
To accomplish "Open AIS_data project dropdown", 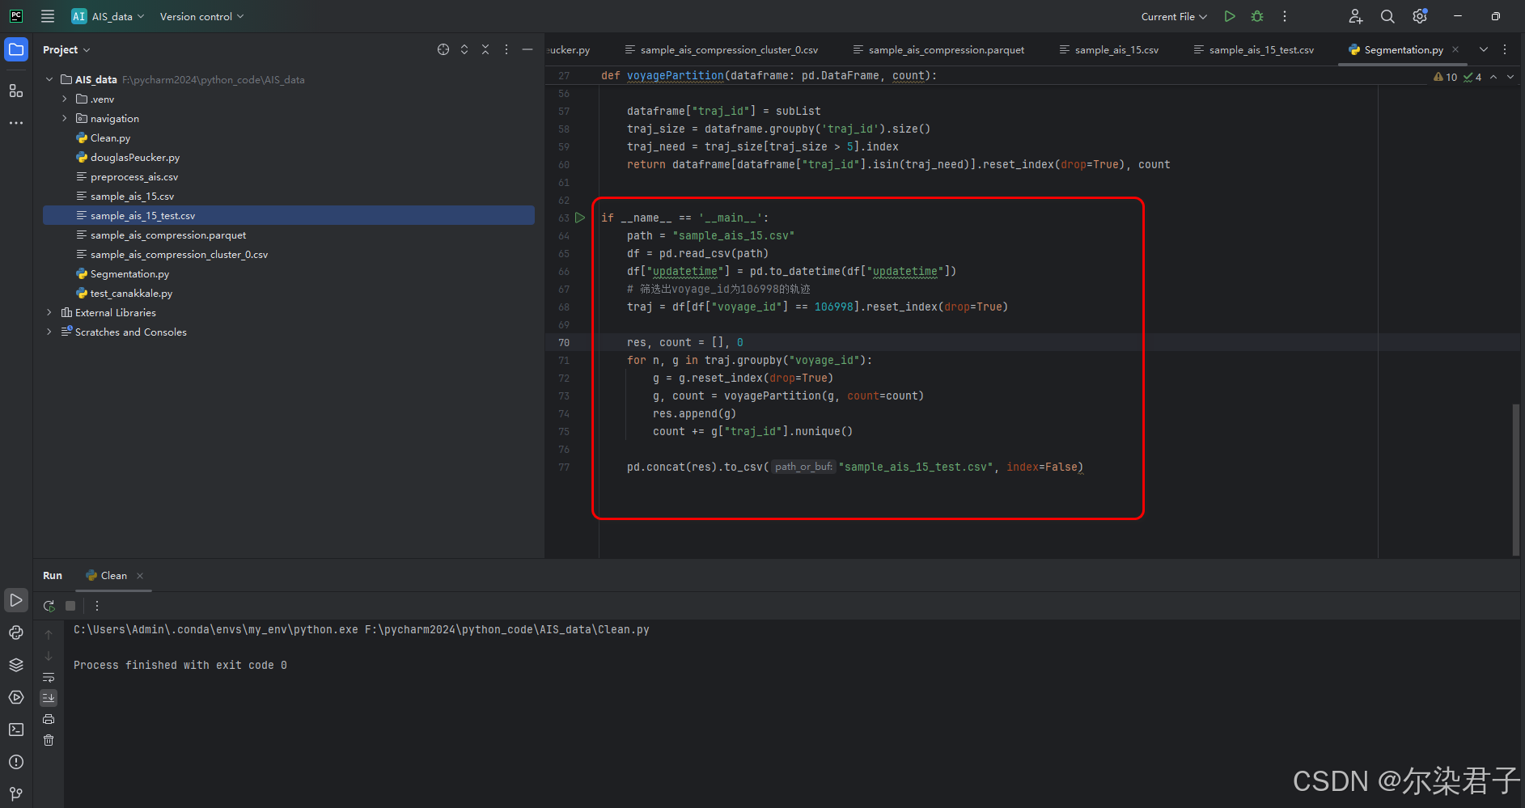I will pyautogui.click(x=108, y=16).
